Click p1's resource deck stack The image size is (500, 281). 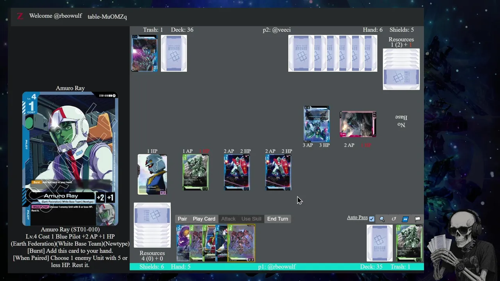pyautogui.click(x=152, y=225)
